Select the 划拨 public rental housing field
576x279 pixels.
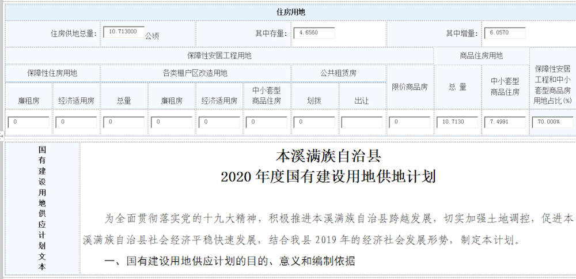[314, 122]
